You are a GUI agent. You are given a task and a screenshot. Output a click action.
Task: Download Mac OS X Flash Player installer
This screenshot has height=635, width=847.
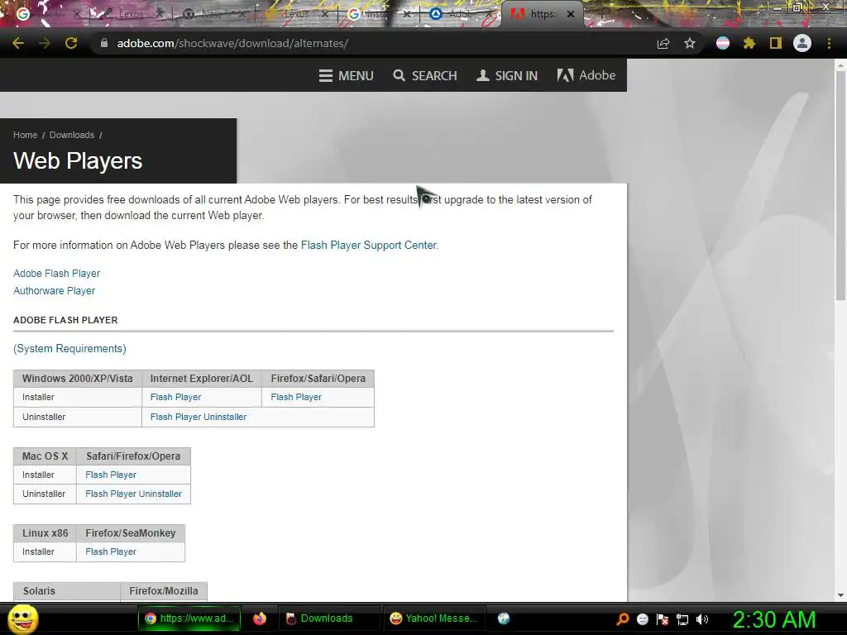pyautogui.click(x=111, y=475)
